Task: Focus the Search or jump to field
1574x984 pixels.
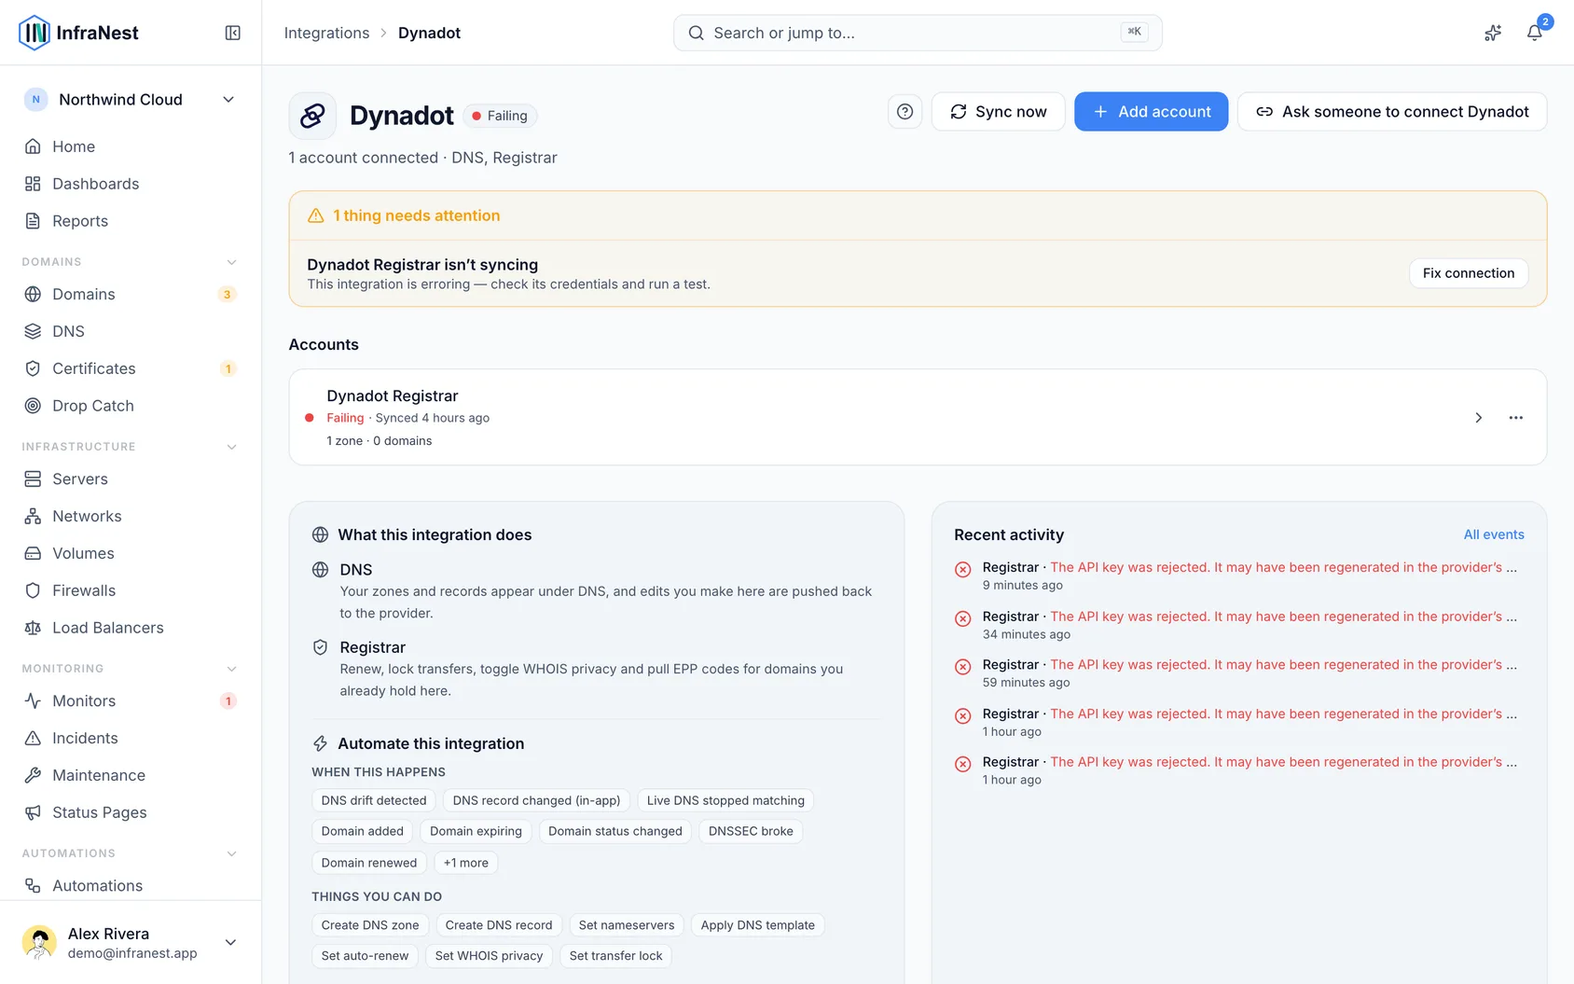Action: [x=918, y=33]
